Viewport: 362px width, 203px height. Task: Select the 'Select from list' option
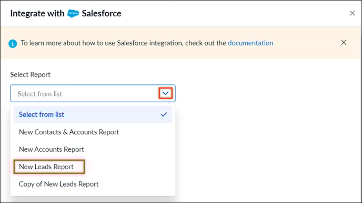pos(93,114)
